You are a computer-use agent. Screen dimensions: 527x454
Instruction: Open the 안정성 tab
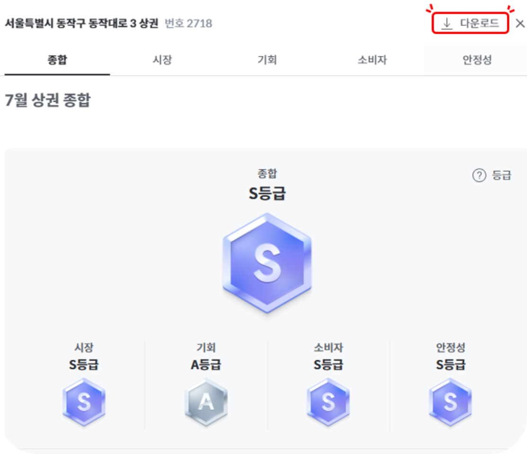pos(477,60)
